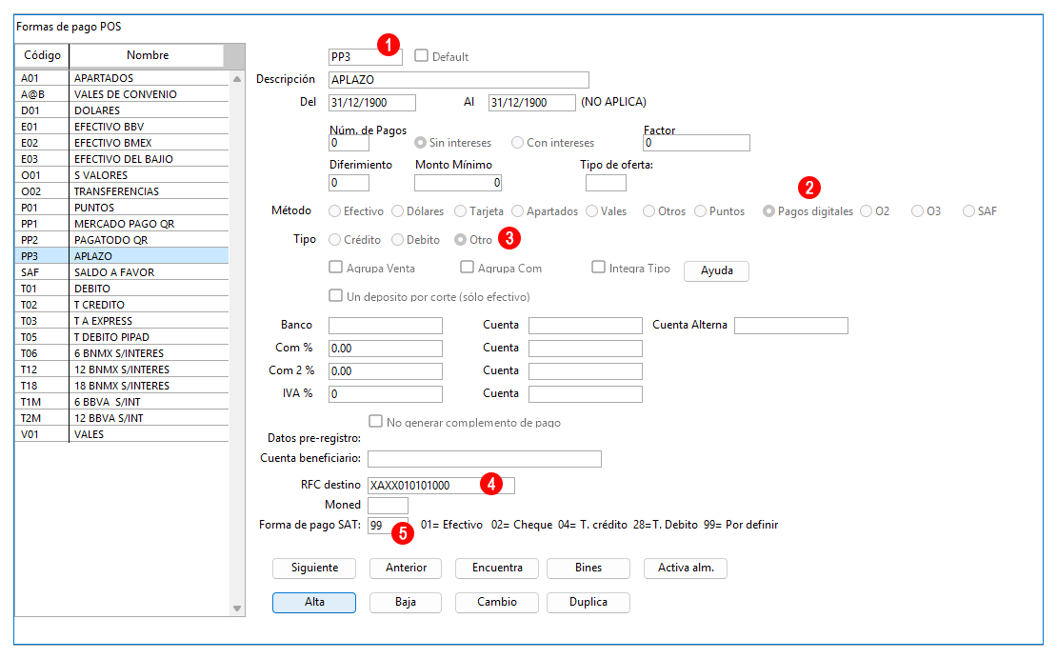1057x659 pixels.
Task: Select the T A EXPRESS row
Action: click(122, 321)
